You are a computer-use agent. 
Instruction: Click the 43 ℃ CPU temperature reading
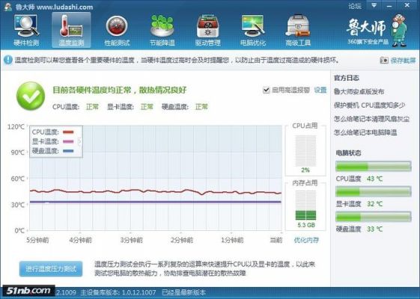tap(374, 179)
